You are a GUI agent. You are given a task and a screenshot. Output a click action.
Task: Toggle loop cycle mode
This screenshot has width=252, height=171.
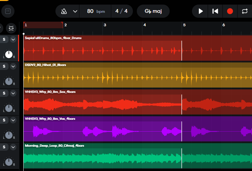point(244,11)
